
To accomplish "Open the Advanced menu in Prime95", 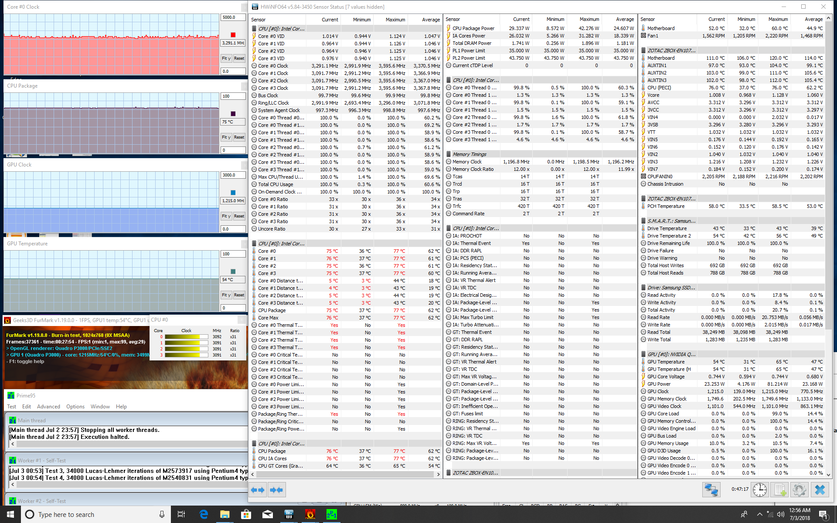I will click(x=48, y=407).
